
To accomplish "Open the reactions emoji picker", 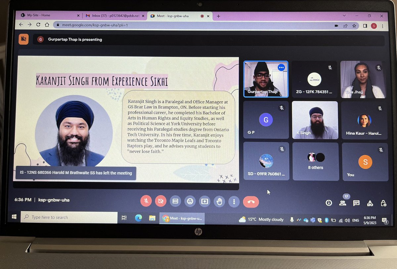I will pos(190,201).
